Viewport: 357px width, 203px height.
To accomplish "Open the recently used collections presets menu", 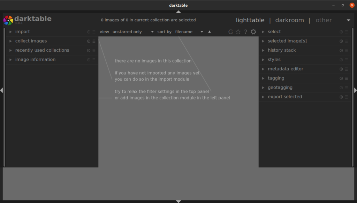I will click(x=94, y=50).
